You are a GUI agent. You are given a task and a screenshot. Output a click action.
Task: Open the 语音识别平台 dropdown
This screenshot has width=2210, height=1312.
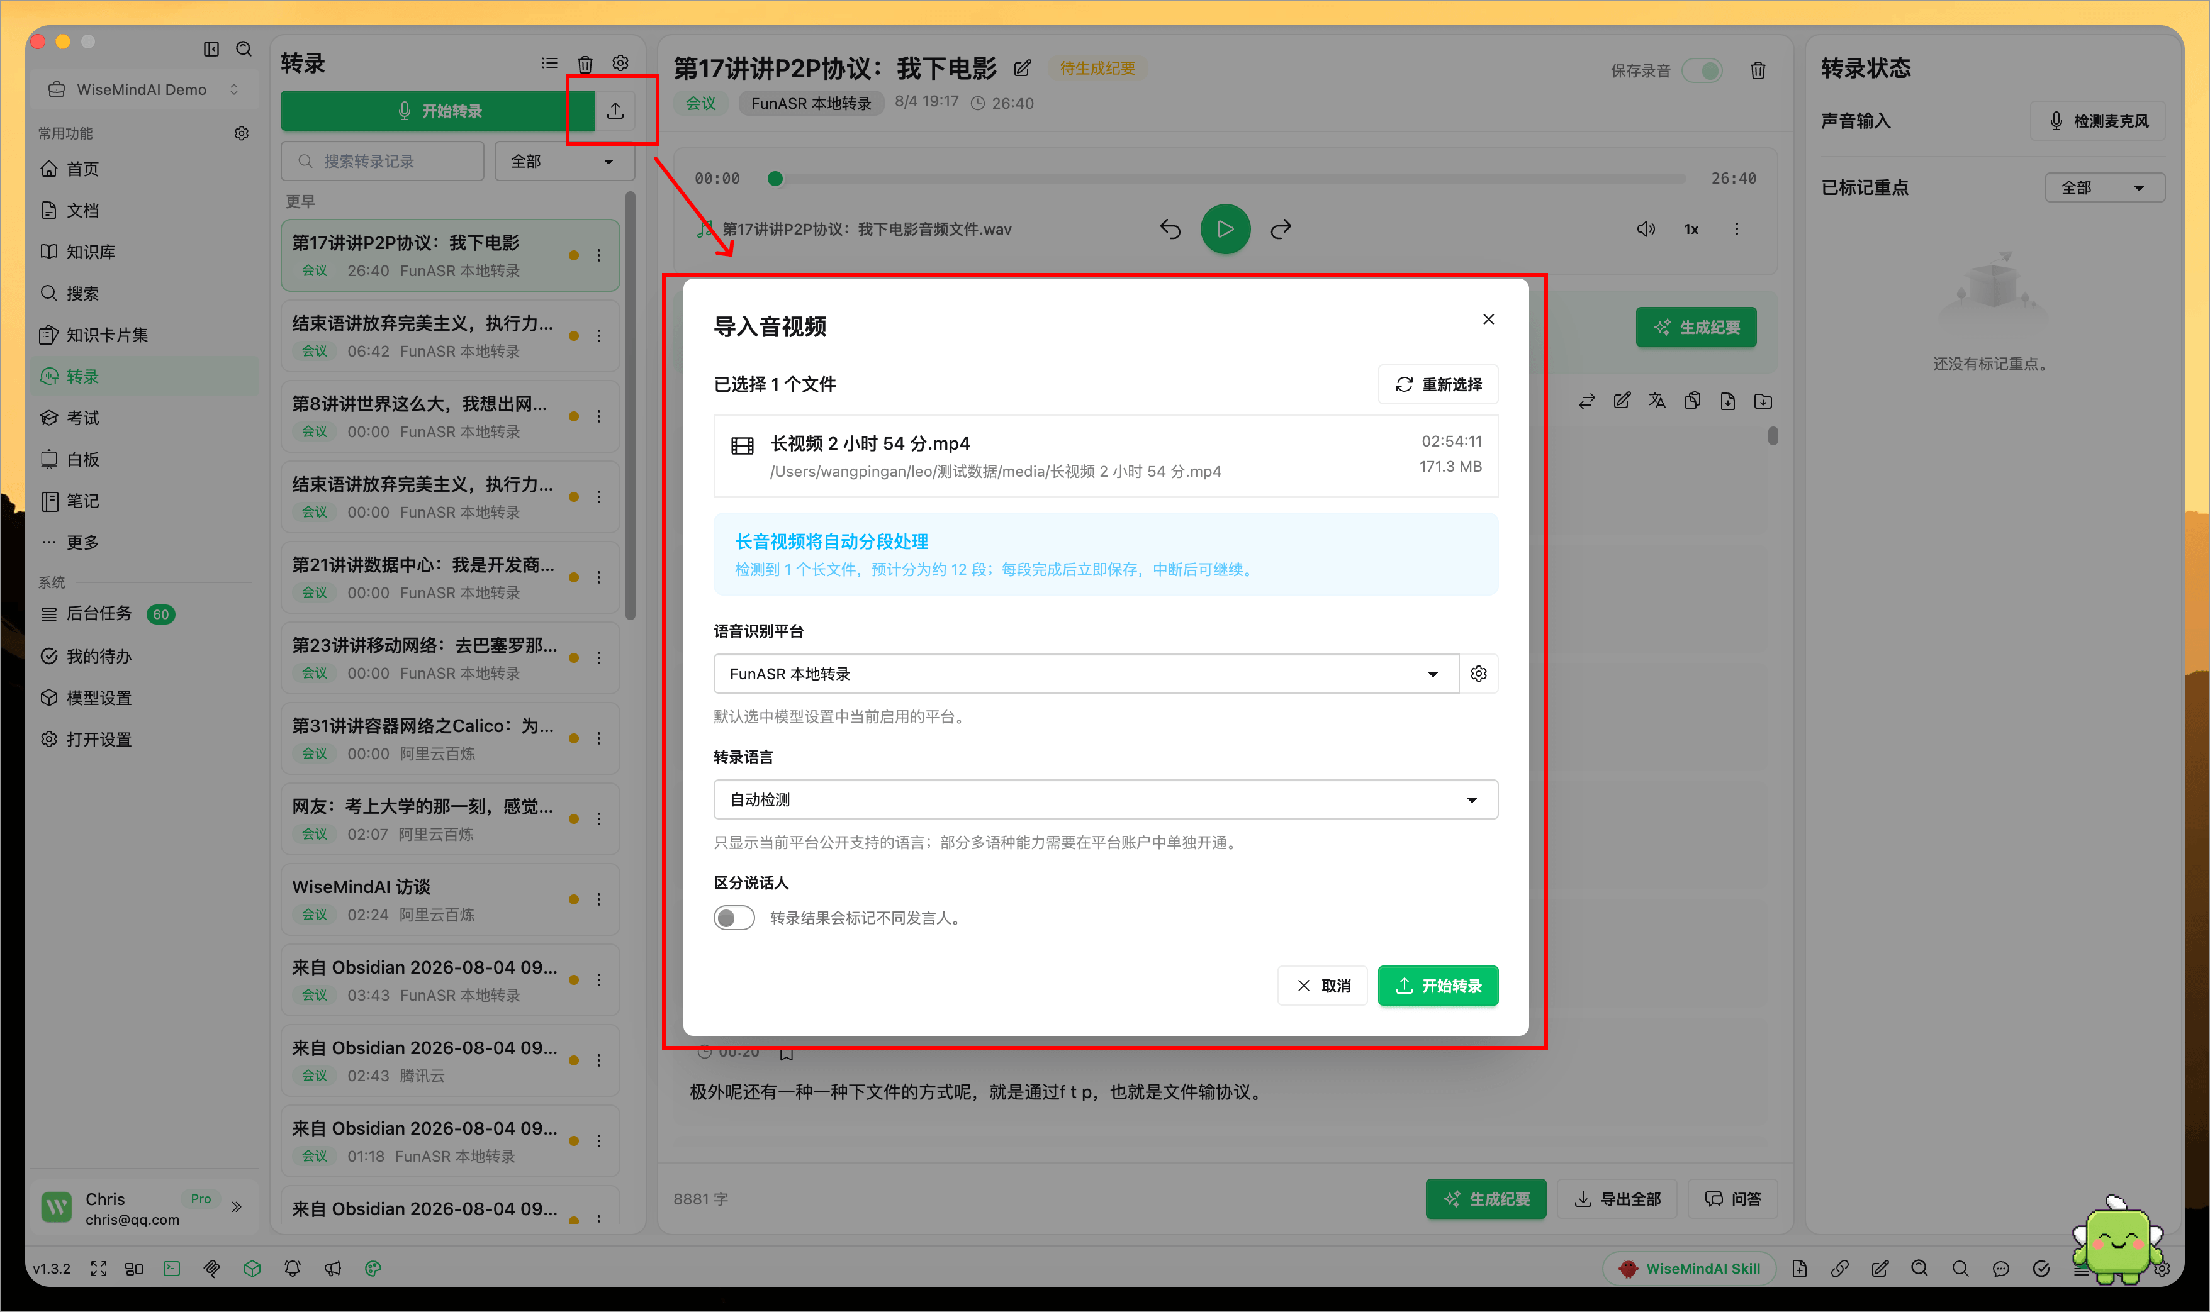coord(1086,674)
